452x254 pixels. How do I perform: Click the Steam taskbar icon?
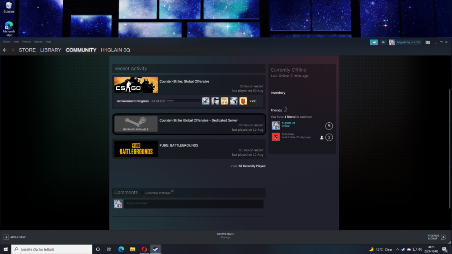coord(155,249)
